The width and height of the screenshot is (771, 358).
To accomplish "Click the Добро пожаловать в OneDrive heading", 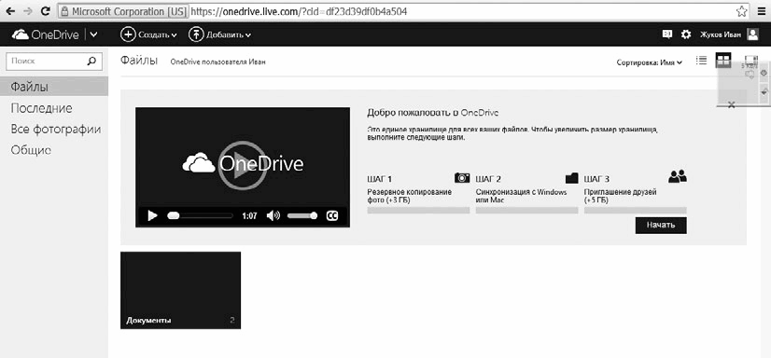I will pyautogui.click(x=433, y=113).
